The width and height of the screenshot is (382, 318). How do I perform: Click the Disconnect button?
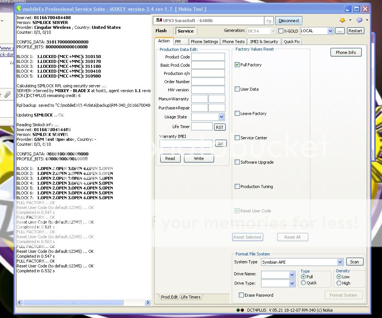click(x=289, y=21)
